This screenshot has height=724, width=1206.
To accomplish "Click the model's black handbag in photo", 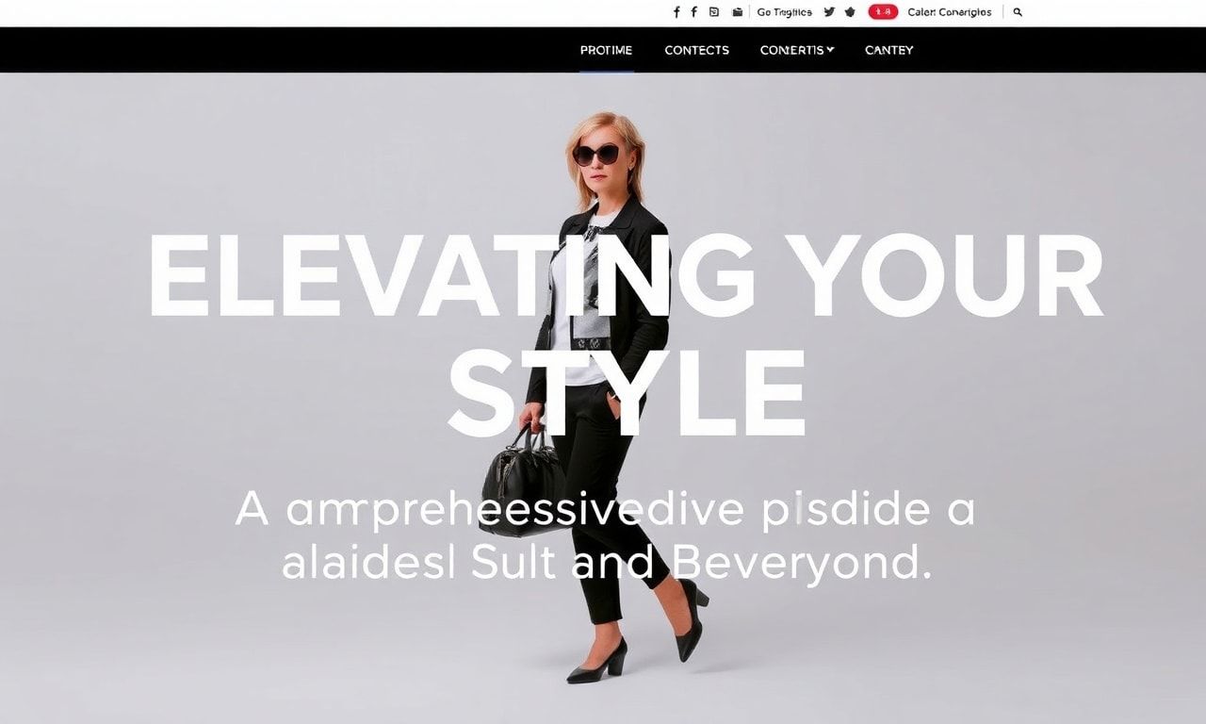I will [524, 481].
